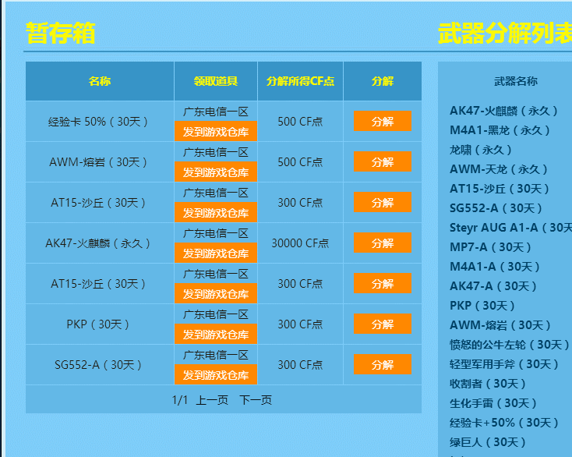
Task: Select M4A1-A（30天）in weapon list
Action: coord(495,267)
